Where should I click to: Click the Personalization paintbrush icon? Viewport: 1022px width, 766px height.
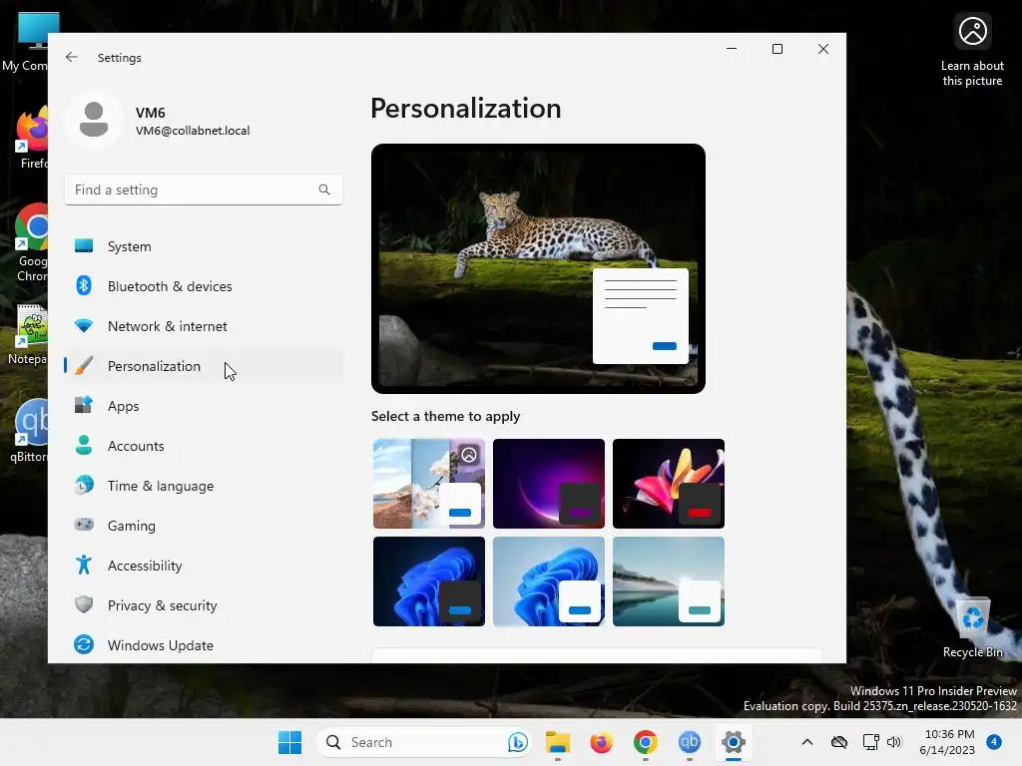coord(84,365)
